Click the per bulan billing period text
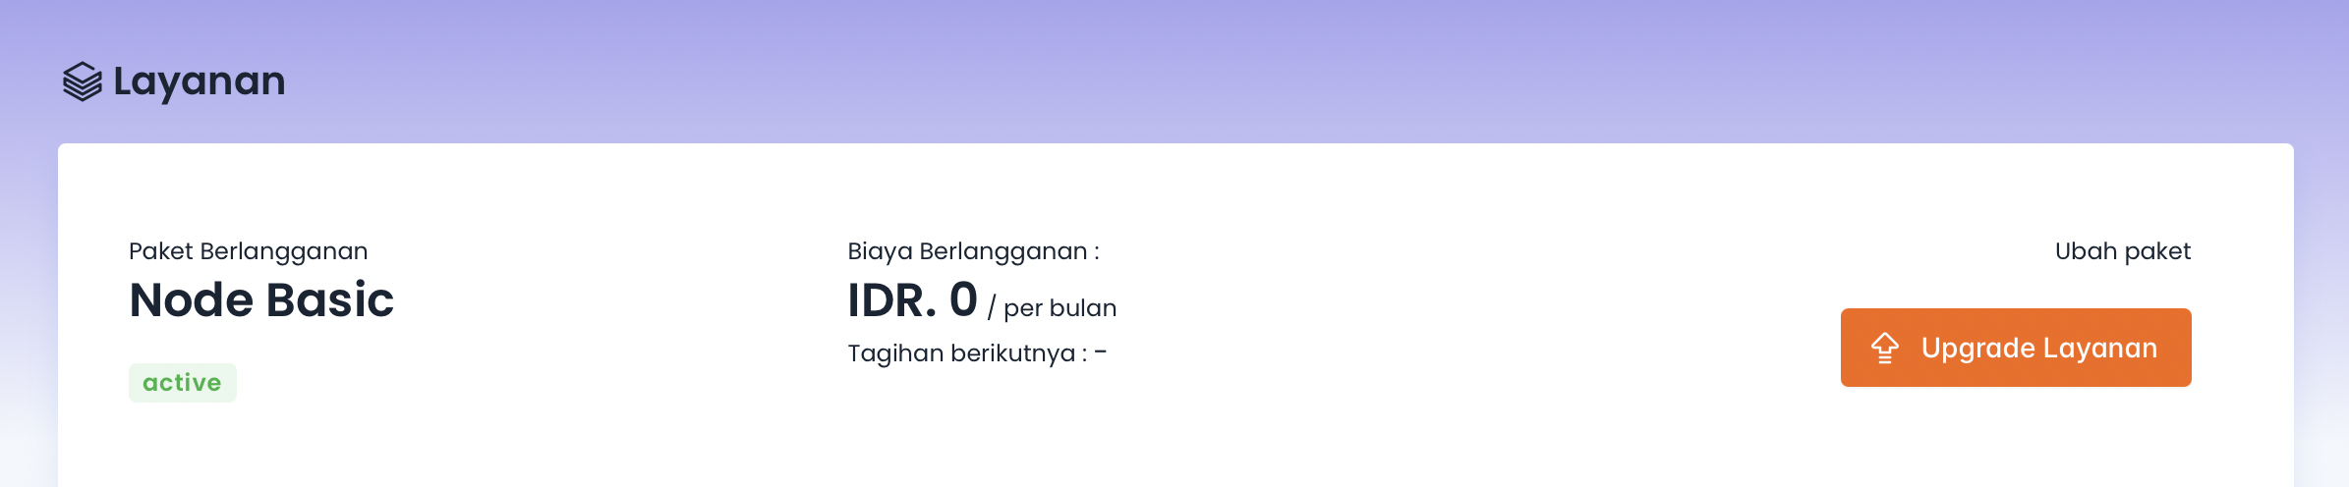 point(1060,308)
